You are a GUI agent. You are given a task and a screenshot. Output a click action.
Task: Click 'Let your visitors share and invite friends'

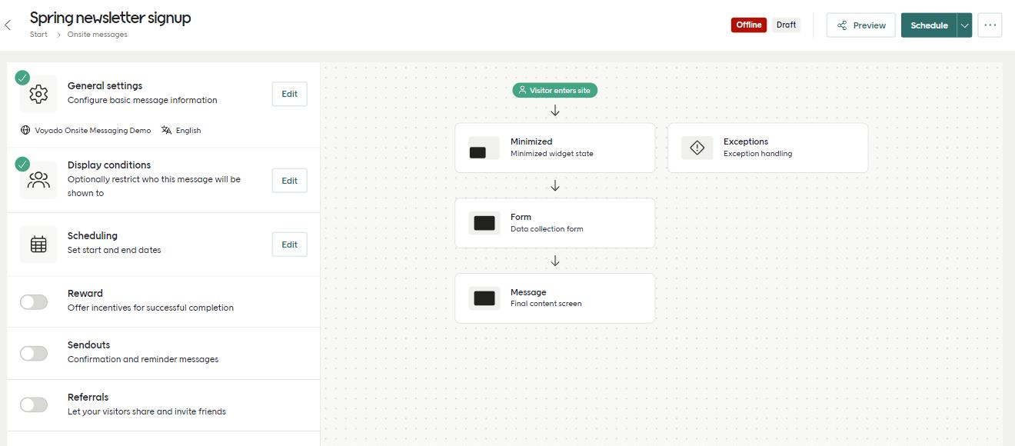(x=147, y=411)
